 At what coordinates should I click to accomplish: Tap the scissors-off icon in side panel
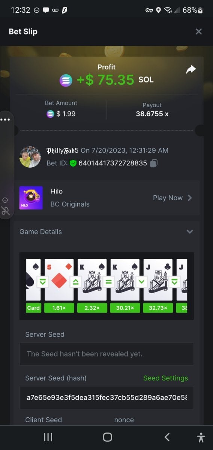click(x=5, y=211)
